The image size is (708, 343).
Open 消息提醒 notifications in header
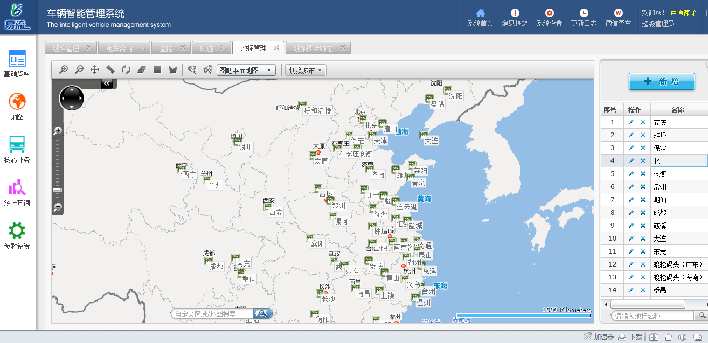(515, 18)
